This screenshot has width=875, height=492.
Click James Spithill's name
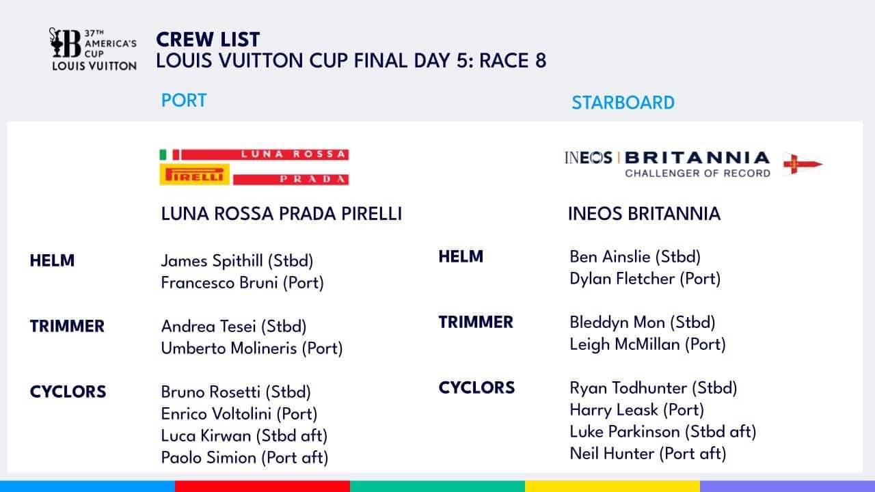pyautogui.click(x=237, y=260)
